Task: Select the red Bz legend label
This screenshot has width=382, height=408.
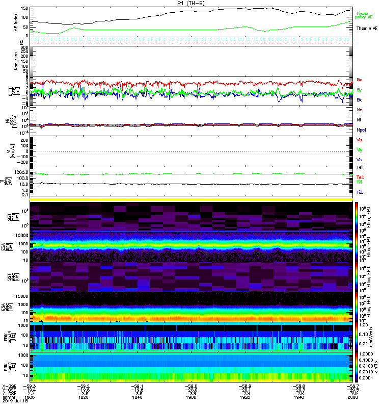Action: [x=360, y=80]
